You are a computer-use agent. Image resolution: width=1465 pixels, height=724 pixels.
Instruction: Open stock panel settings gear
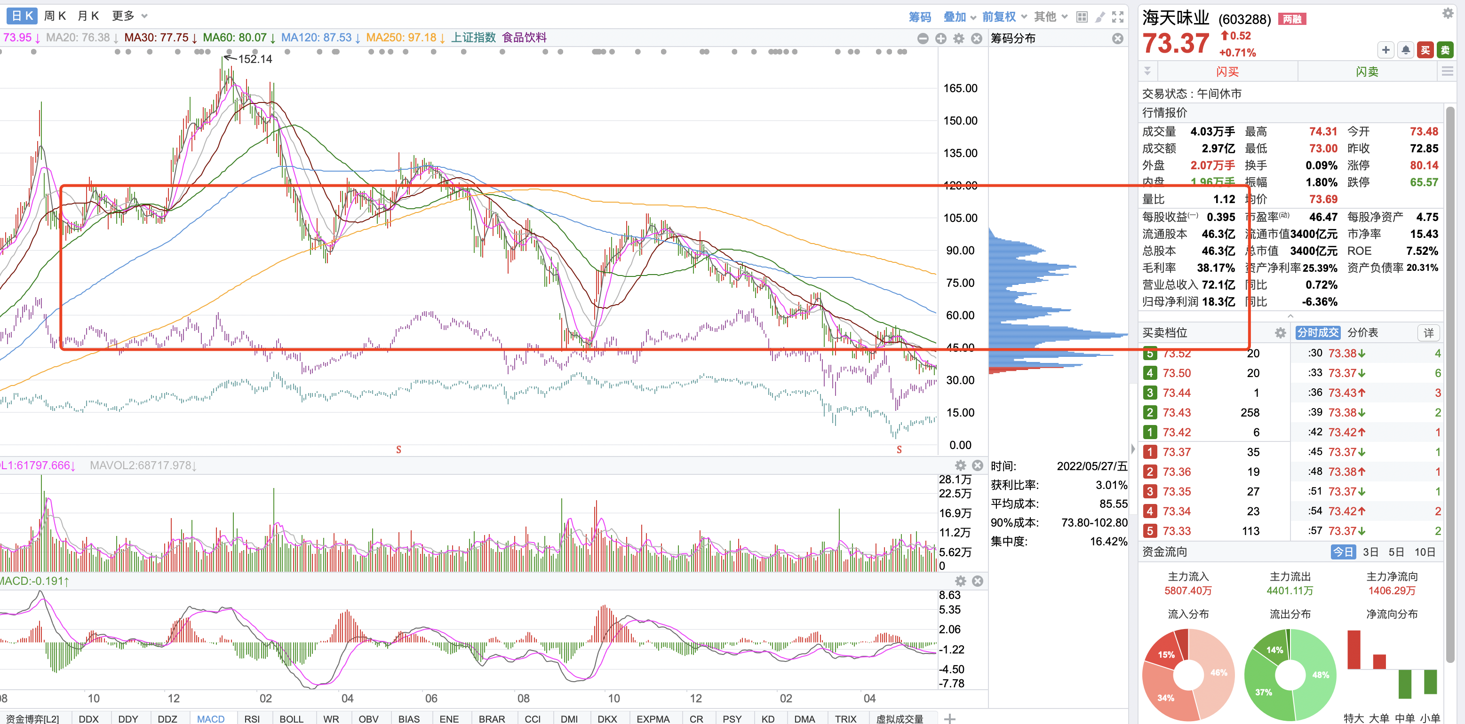tap(1448, 13)
